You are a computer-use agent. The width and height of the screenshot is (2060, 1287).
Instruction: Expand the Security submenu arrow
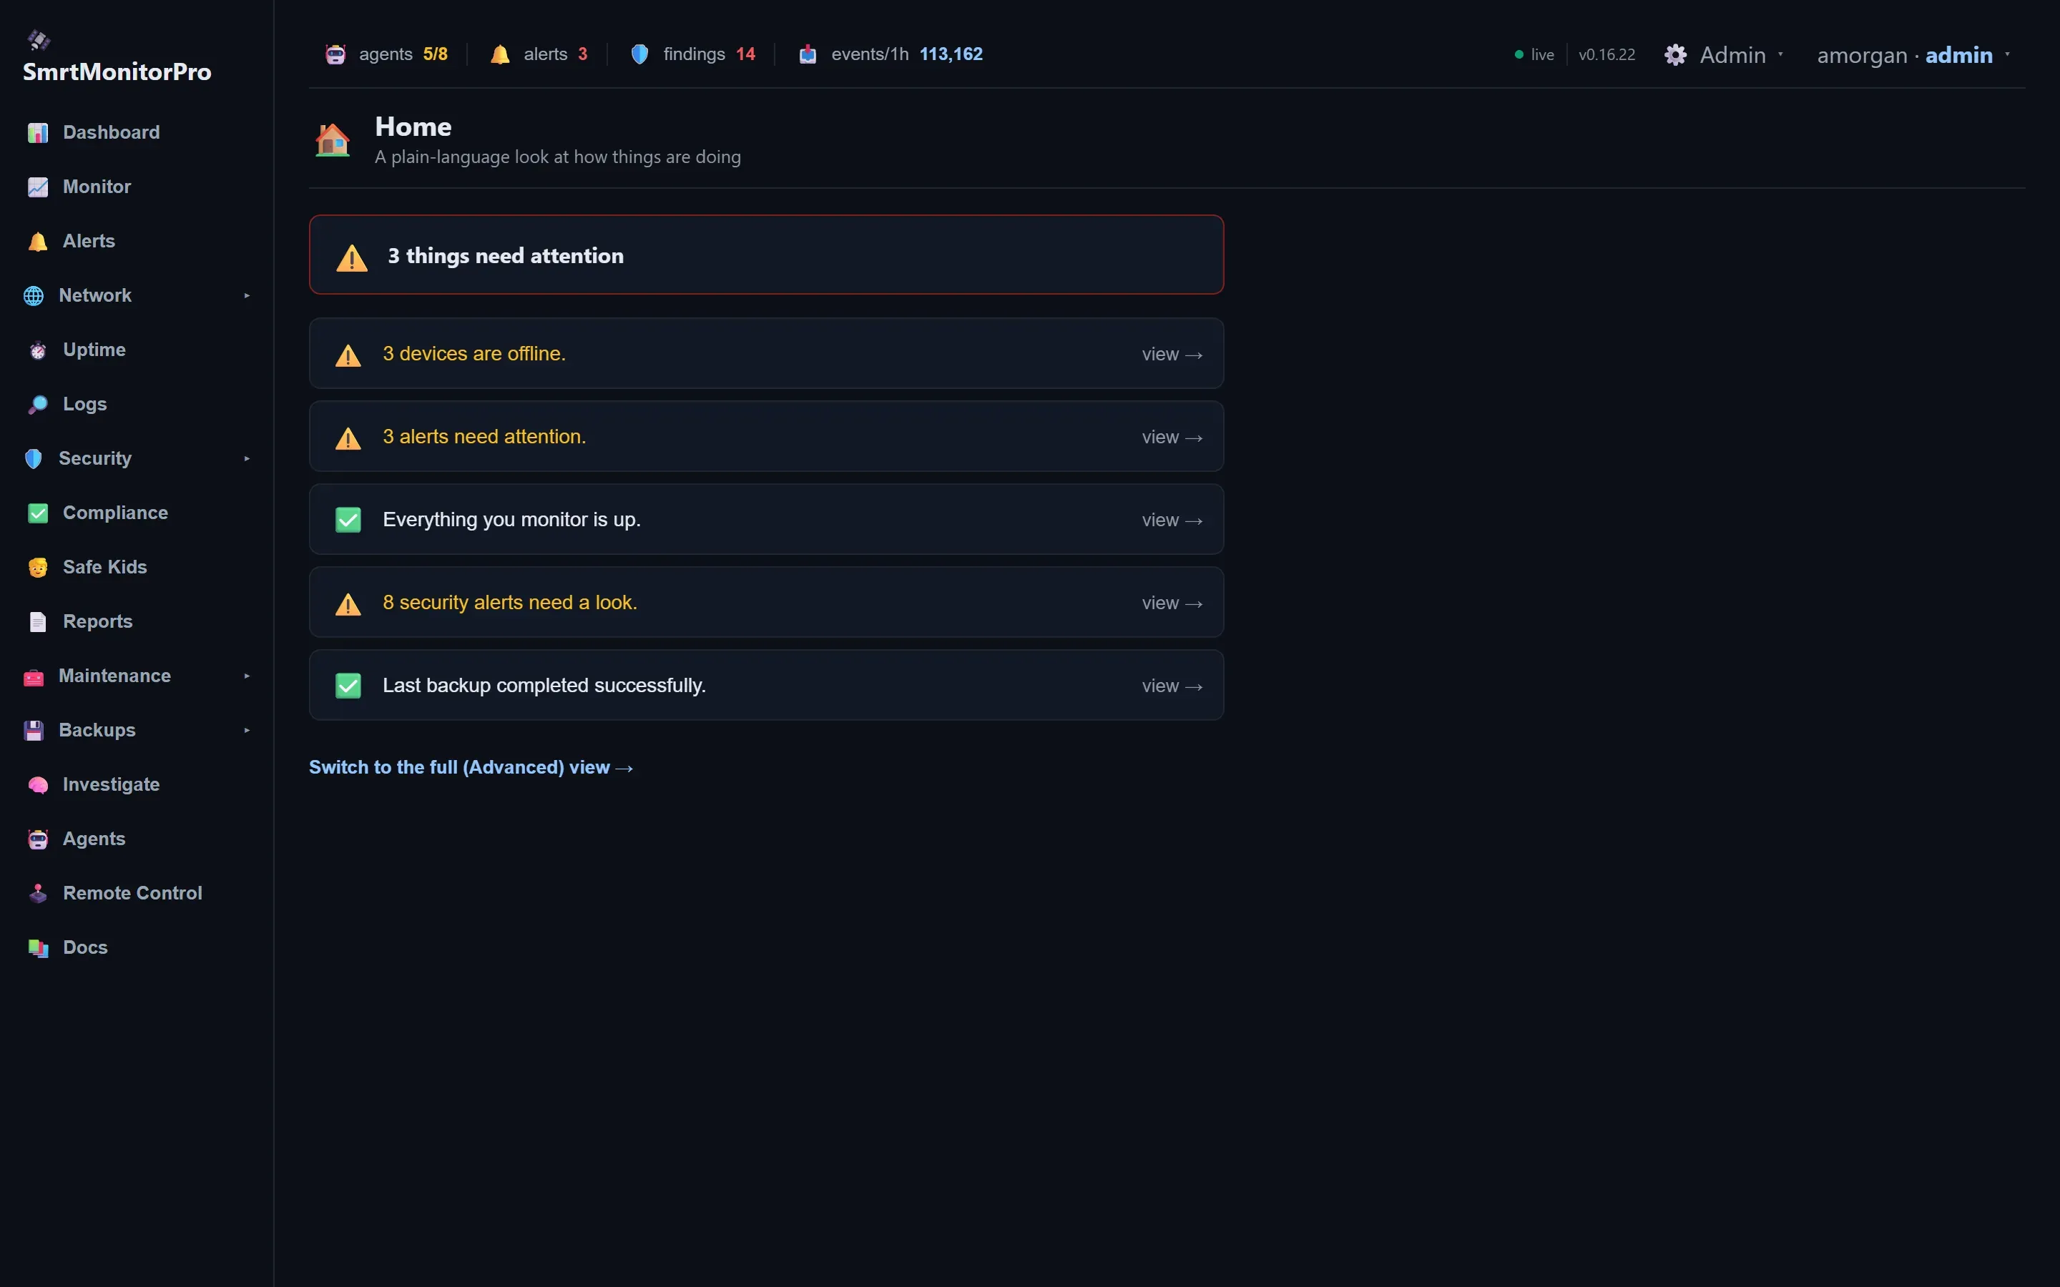pyautogui.click(x=247, y=459)
